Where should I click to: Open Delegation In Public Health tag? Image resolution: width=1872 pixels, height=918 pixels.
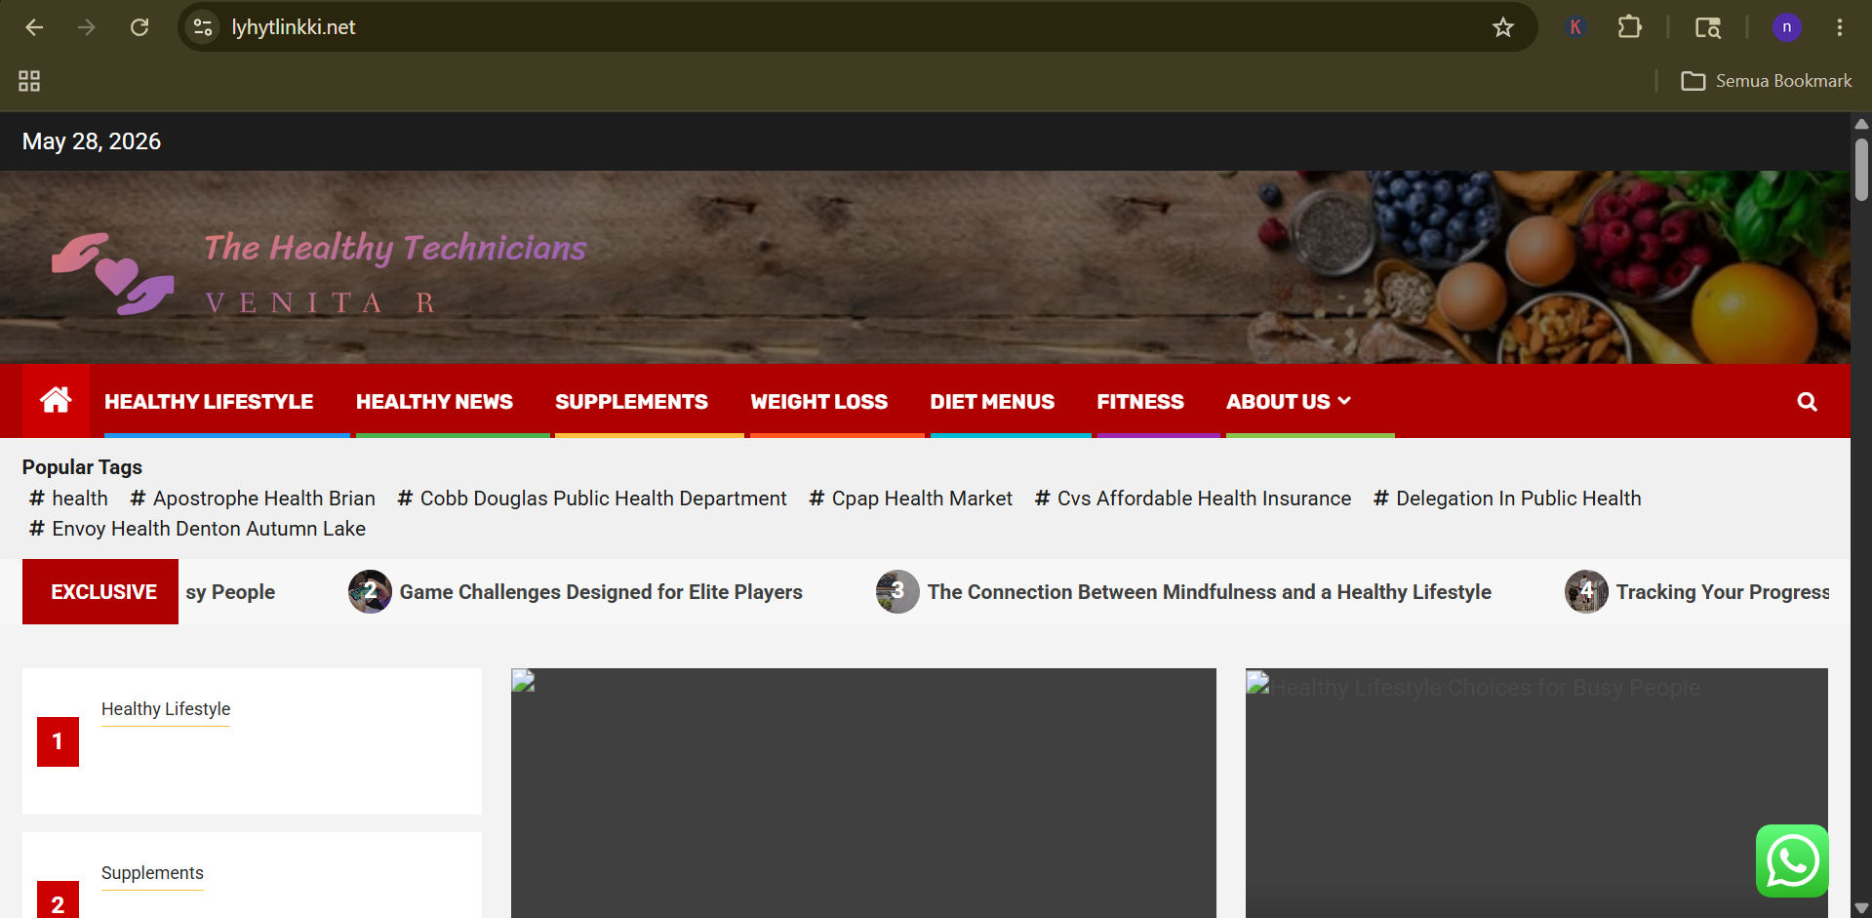pos(1507,499)
